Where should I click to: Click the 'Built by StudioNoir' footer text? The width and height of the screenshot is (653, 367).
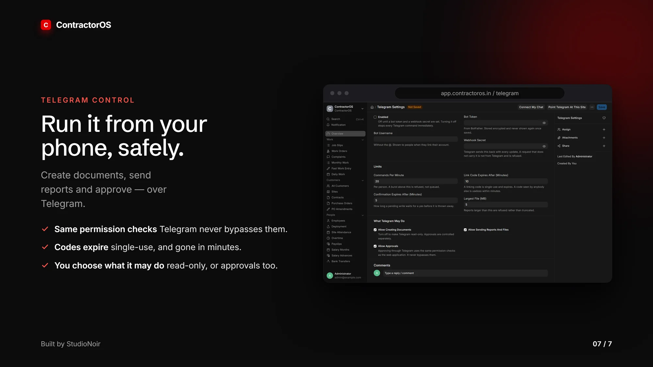pyautogui.click(x=71, y=344)
